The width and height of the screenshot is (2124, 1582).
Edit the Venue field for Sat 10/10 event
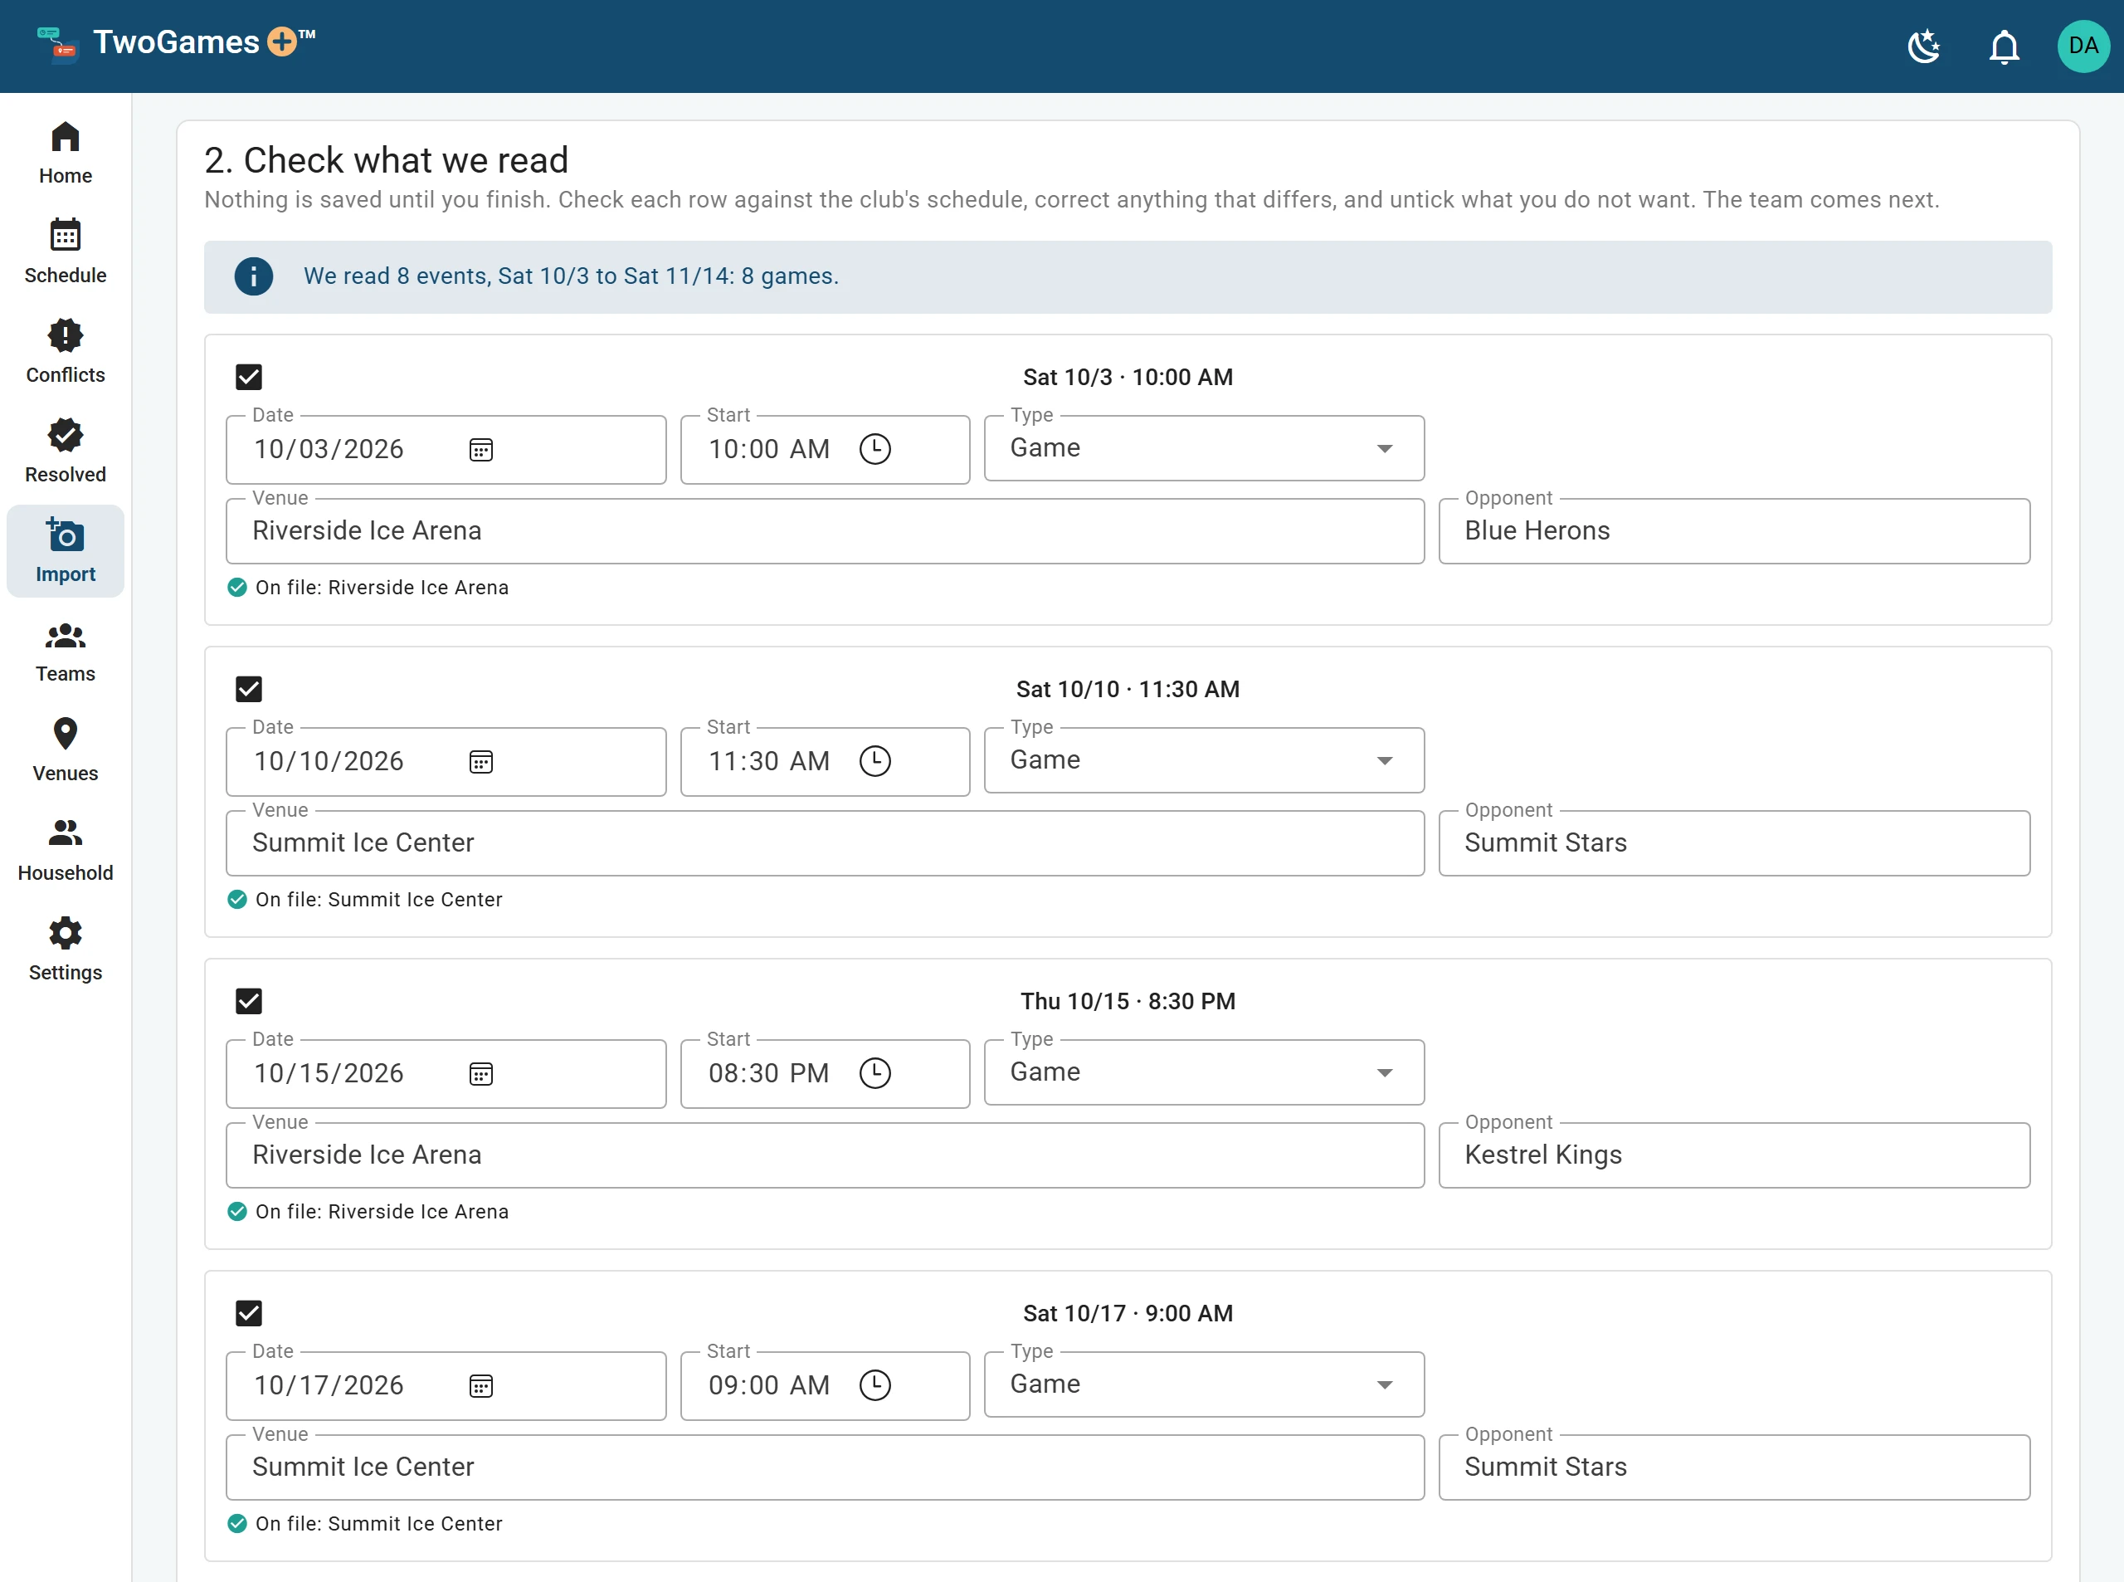click(825, 843)
